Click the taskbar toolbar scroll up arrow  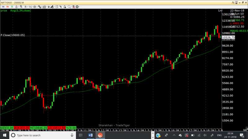[x=153, y=133]
